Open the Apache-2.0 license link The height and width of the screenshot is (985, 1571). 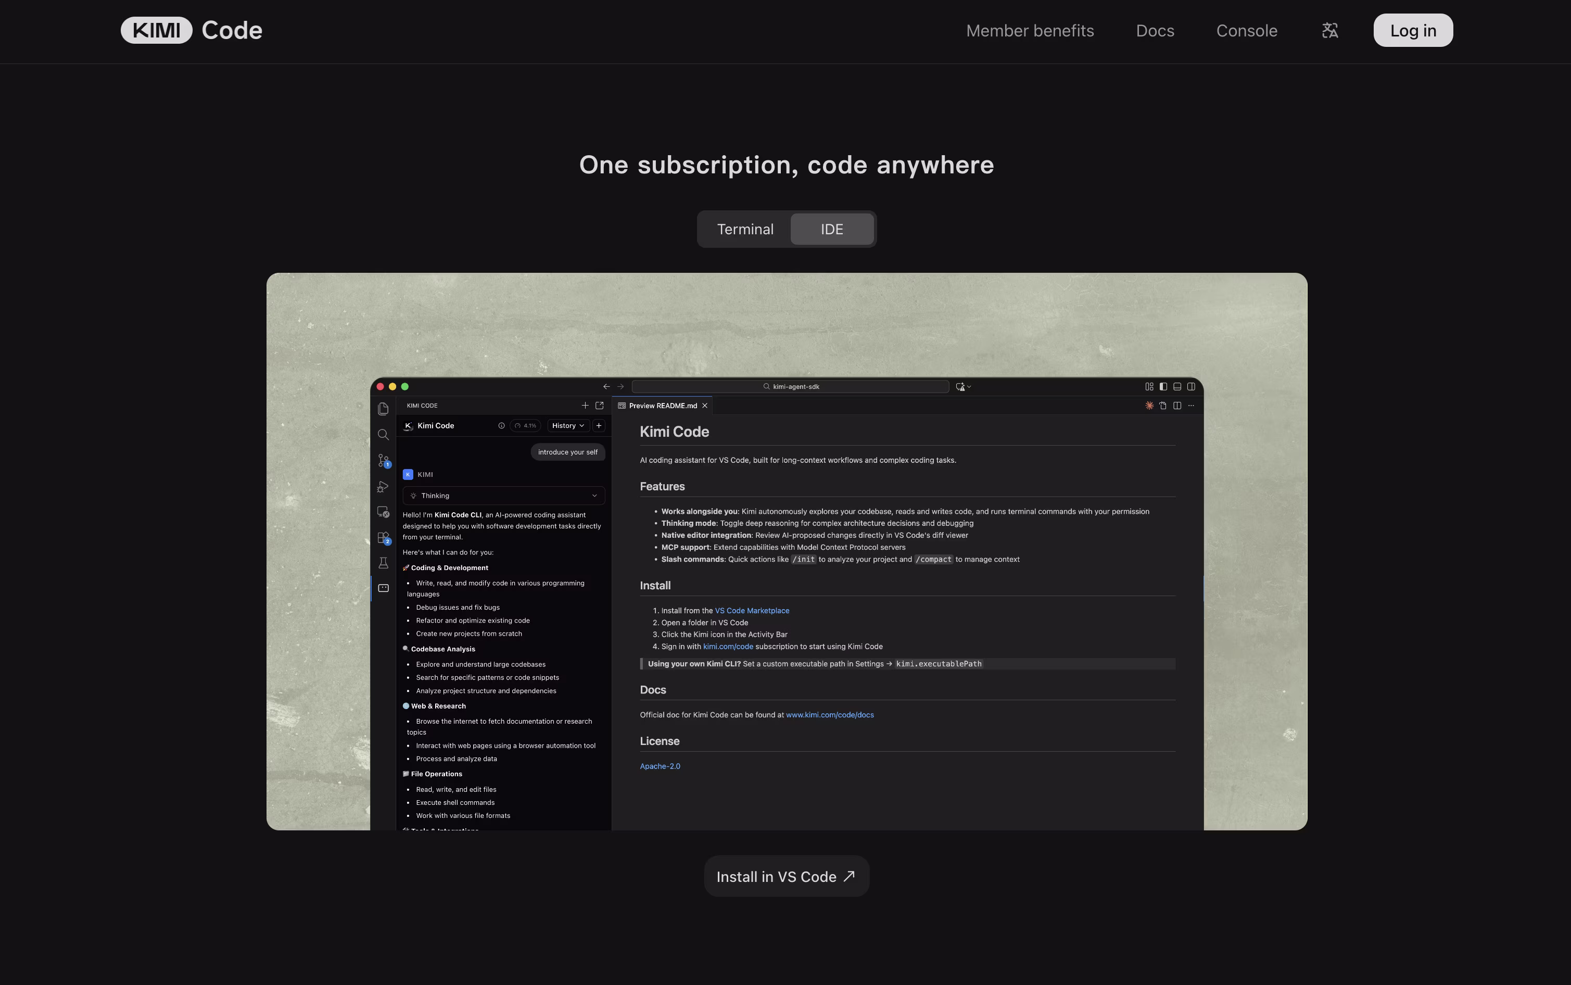pos(660,766)
